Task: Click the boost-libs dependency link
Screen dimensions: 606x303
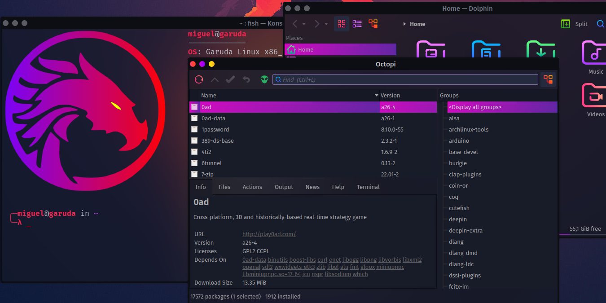Action: point(303,259)
